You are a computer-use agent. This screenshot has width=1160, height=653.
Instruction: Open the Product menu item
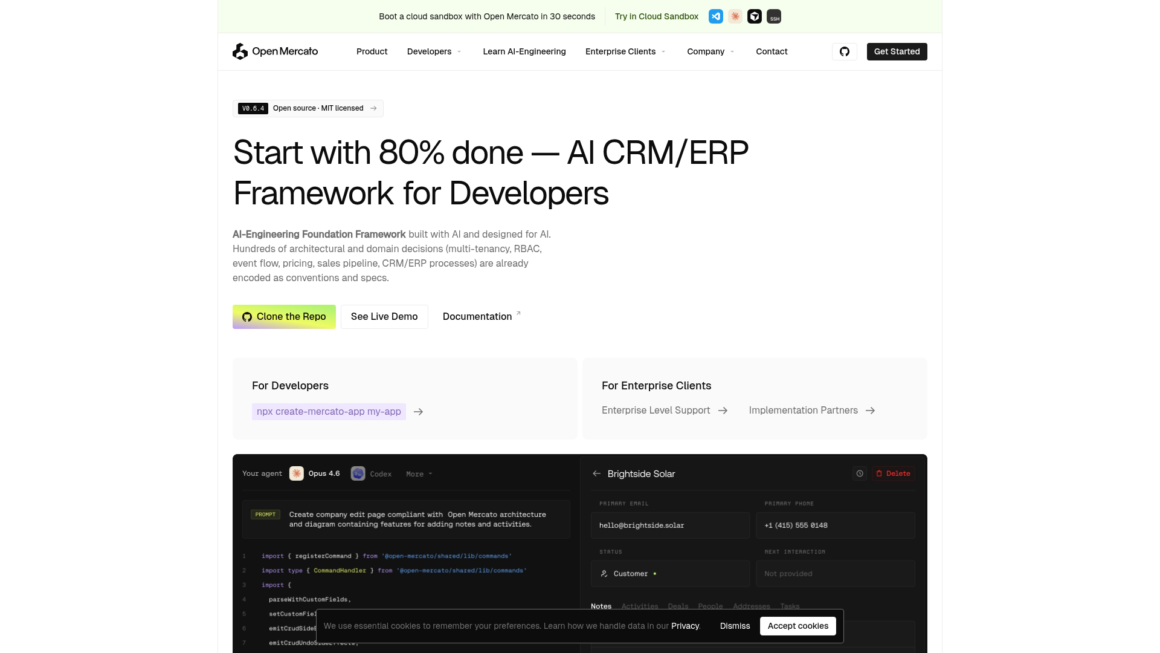[x=372, y=51]
